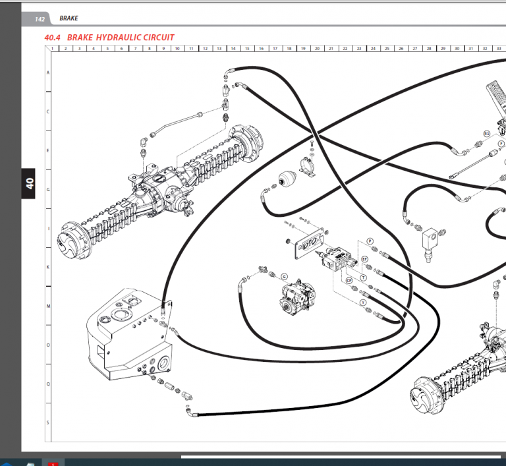The width and height of the screenshot is (506, 466).
Task: Click row letter Q on the left ruler
Action: [48, 384]
